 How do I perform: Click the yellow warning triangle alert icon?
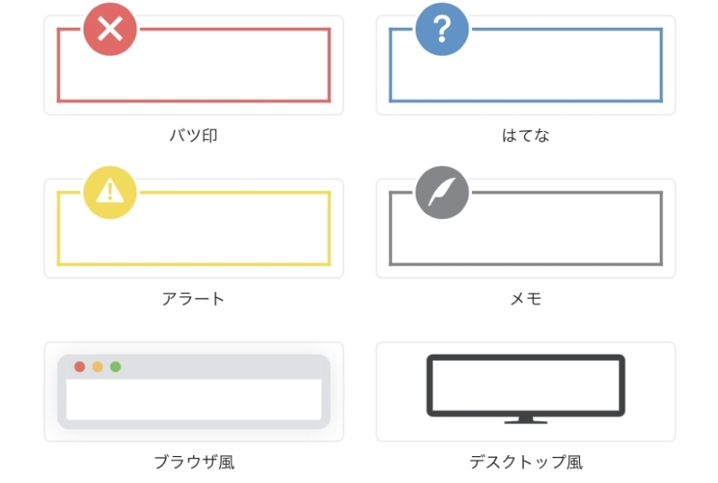pyautogui.click(x=109, y=192)
